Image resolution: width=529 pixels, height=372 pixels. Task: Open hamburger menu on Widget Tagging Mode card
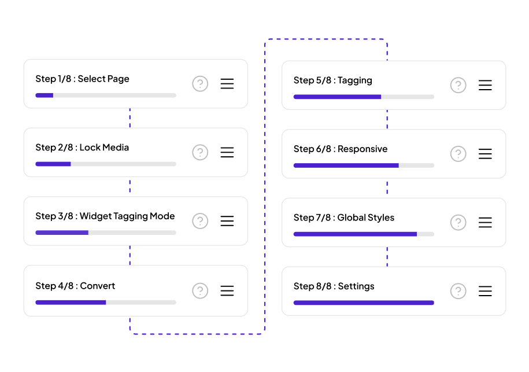click(x=227, y=221)
